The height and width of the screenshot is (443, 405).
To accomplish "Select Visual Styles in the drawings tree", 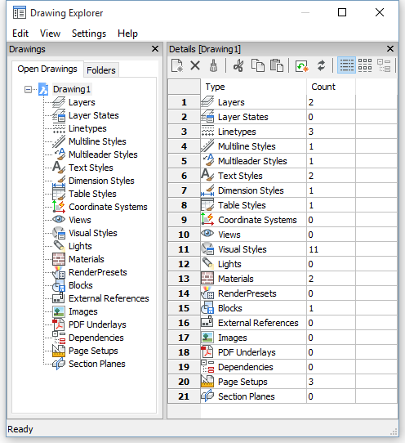I will click(93, 233).
